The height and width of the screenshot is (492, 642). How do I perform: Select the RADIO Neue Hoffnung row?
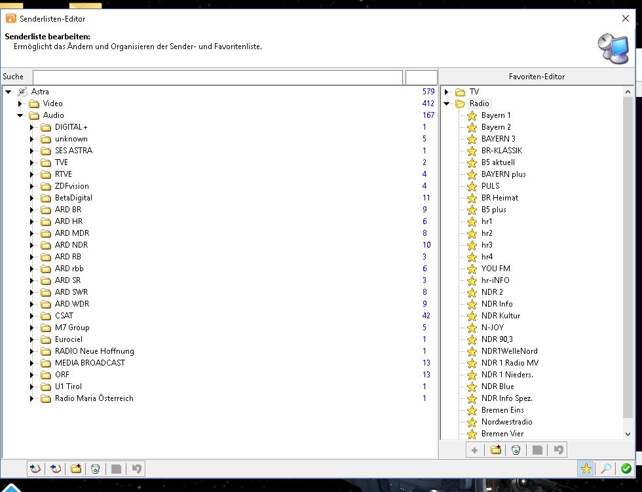[94, 351]
